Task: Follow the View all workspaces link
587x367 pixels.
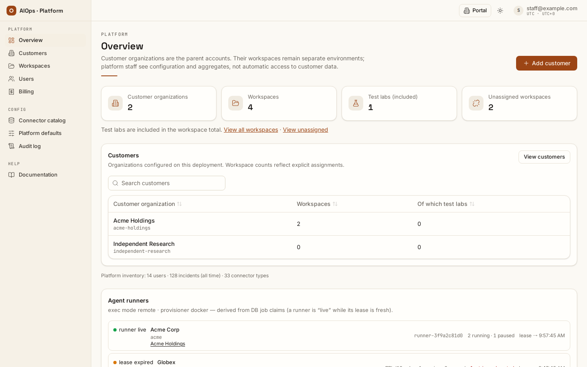Action: [x=251, y=130]
